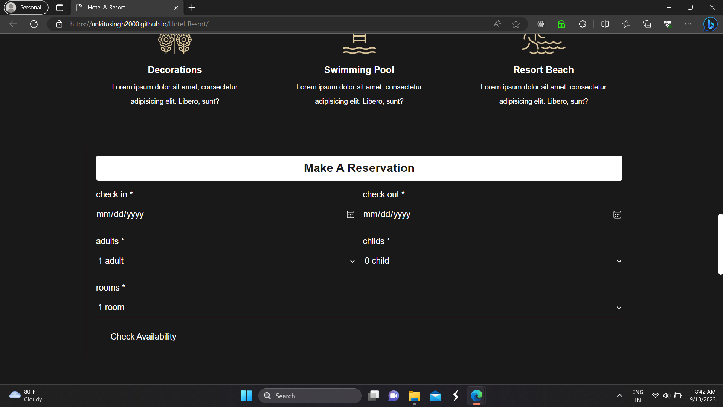Open File Explorer from the taskbar
This screenshot has height=407, width=723.
click(414, 396)
